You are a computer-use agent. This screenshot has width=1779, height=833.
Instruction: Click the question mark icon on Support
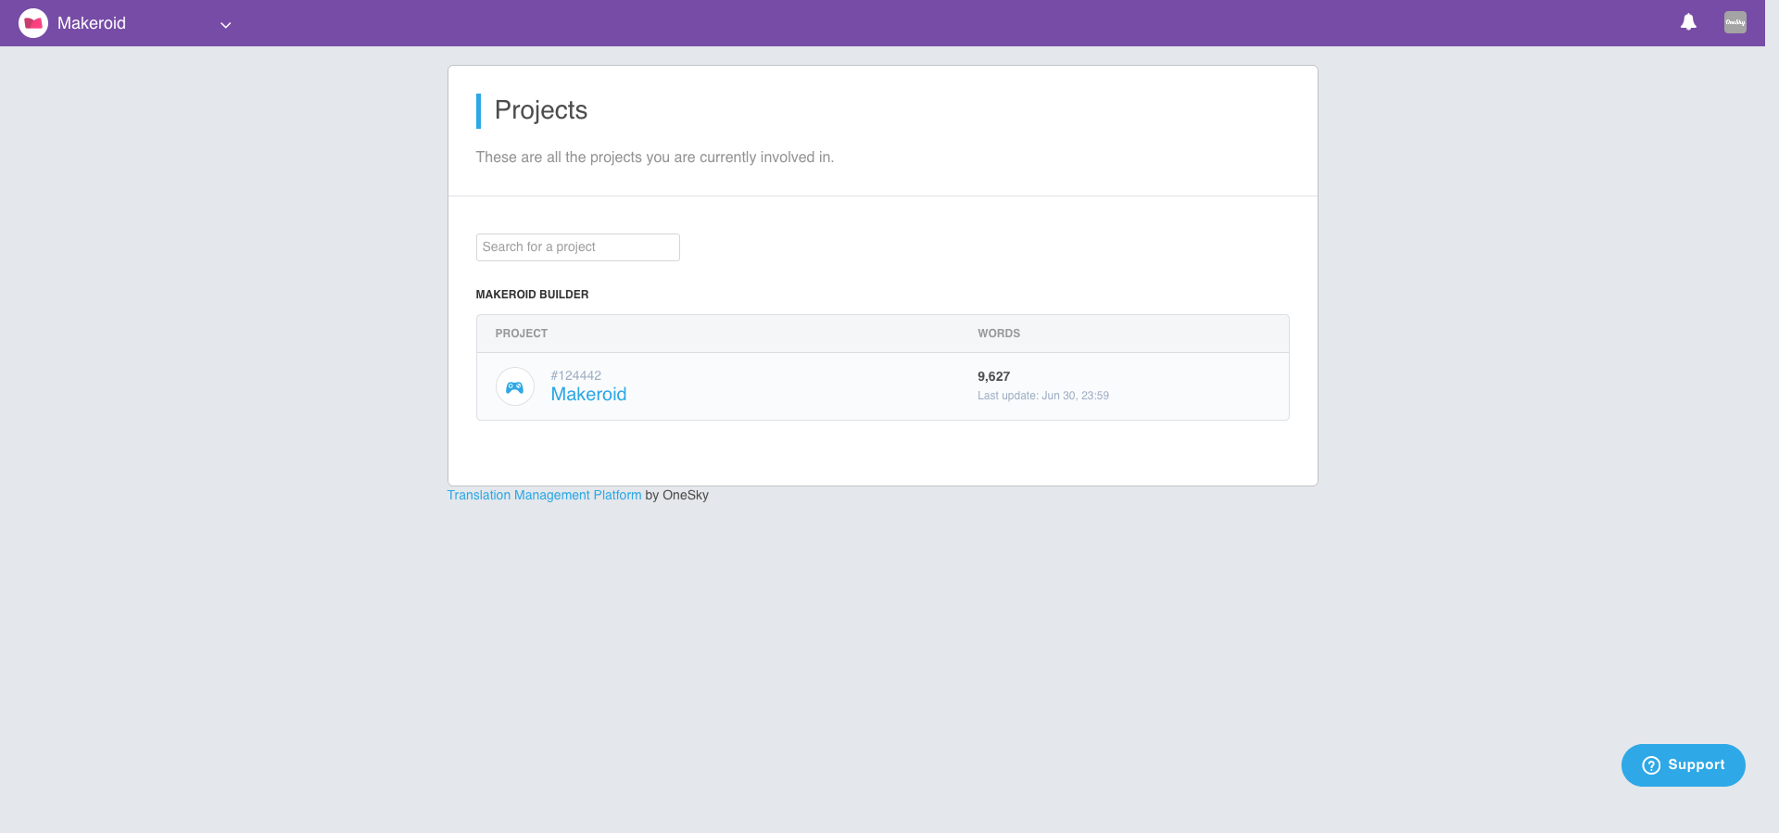coord(1651,765)
